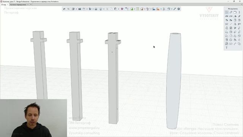Select the cross-capped column nearest the tool panel's far side

click(39, 65)
